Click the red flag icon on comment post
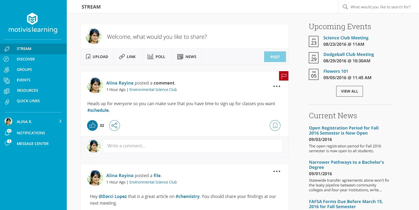This screenshot has width=419, height=210. tap(284, 76)
